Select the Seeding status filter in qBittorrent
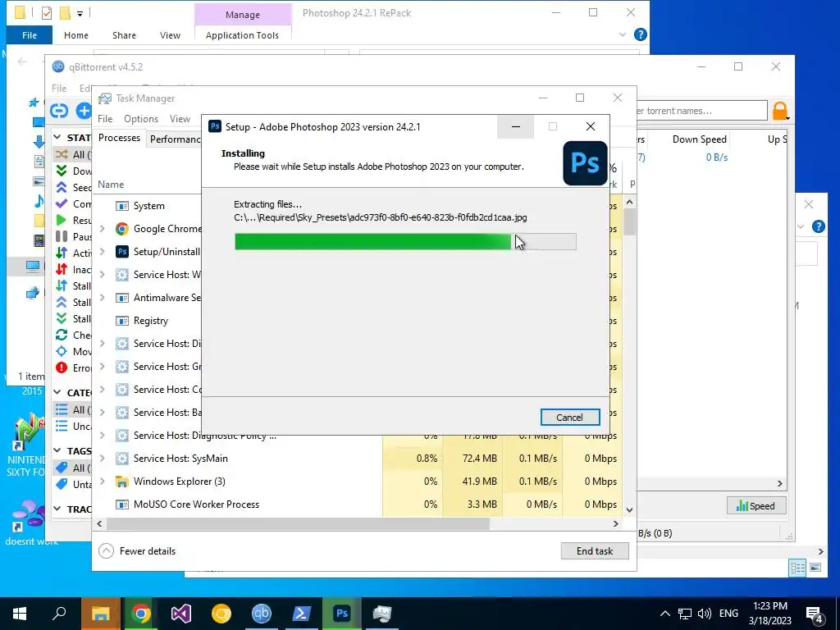Image resolution: width=840 pixels, height=630 pixels. (74, 188)
